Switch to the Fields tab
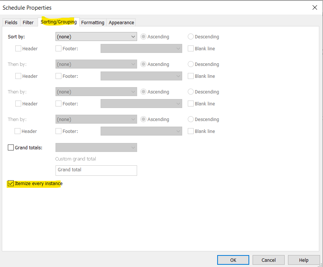 click(11, 22)
